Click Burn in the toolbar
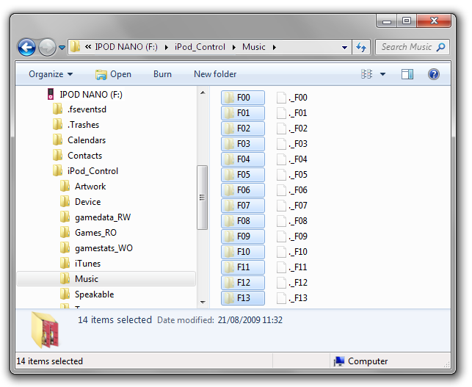Image resolution: width=472 pixels, height=387 pixels. pyautogui.click(x=162, y=74)
